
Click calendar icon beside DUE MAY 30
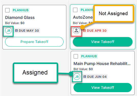tap(16, 31)
